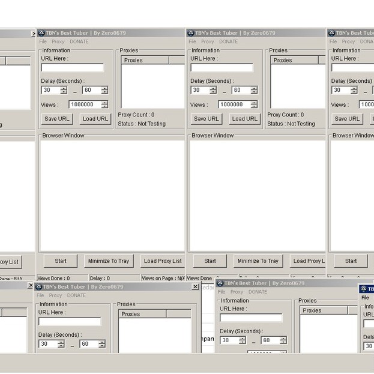Click the fully visible Load Proxy List button
Viewport: 374px width, 374px height.
162,261
